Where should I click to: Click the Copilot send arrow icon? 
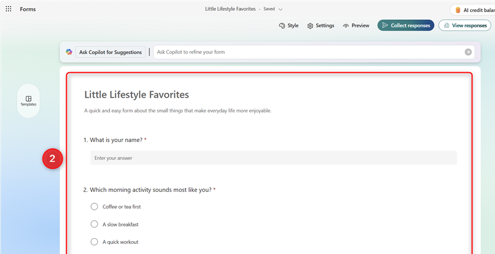pyautogui.click(x=468, y=52)
